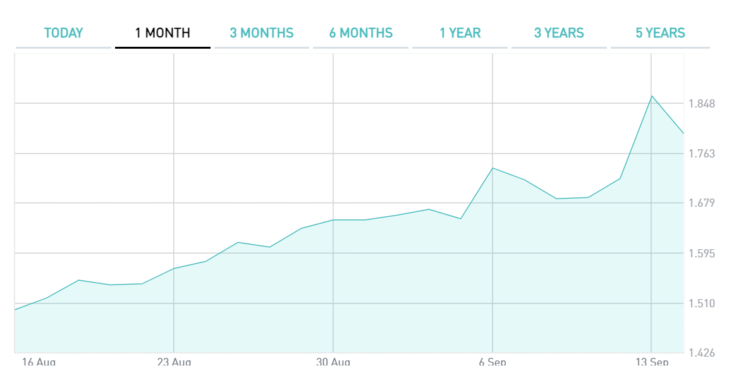
Task: Open the 3 MONTHS time range
Action: pos(262,33)
